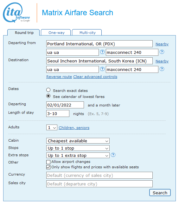Open help icon beside destination routing codes field
The width and height of the screenshot is (179, 206).
(x=102, y=69)
